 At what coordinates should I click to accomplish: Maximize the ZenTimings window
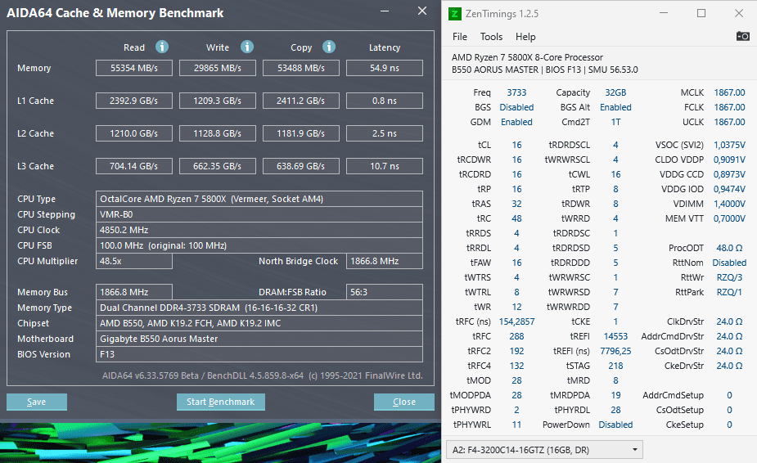tap(701, 14)
